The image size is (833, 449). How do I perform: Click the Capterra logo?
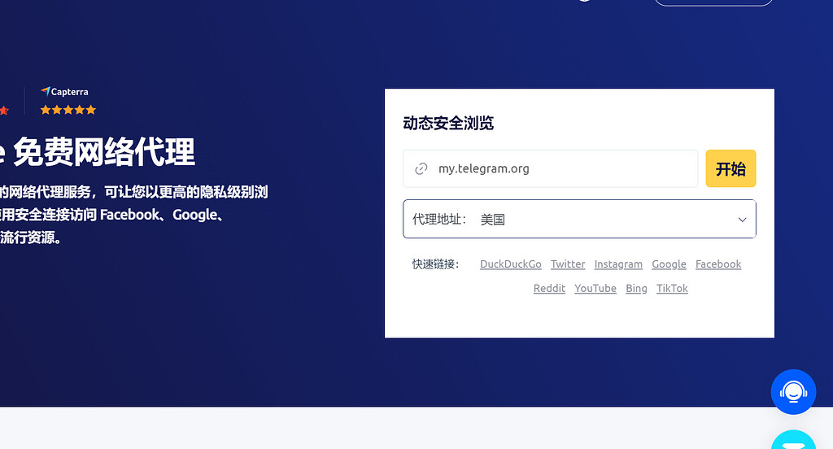[64, 92]
